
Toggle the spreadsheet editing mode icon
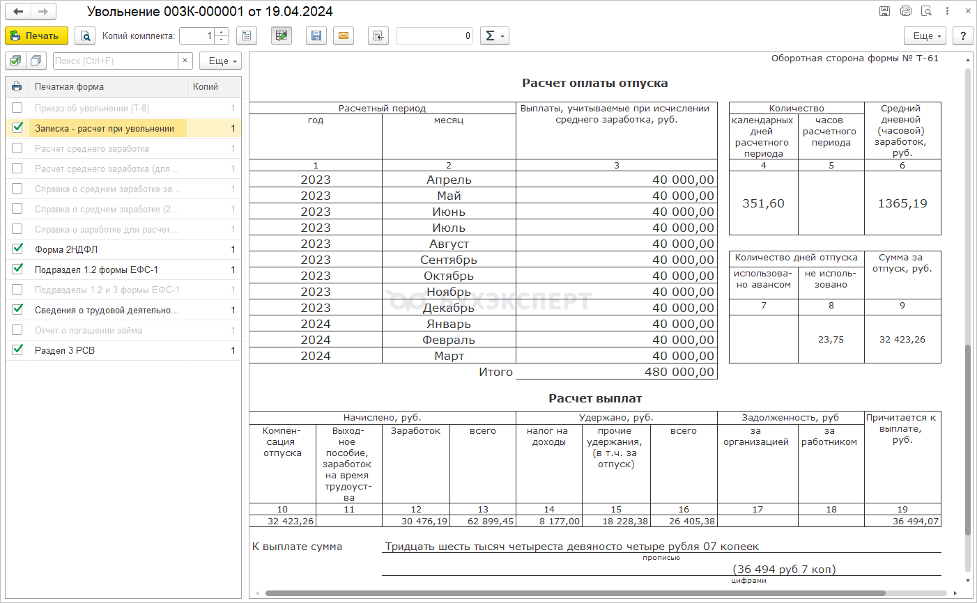pos(282,36)
